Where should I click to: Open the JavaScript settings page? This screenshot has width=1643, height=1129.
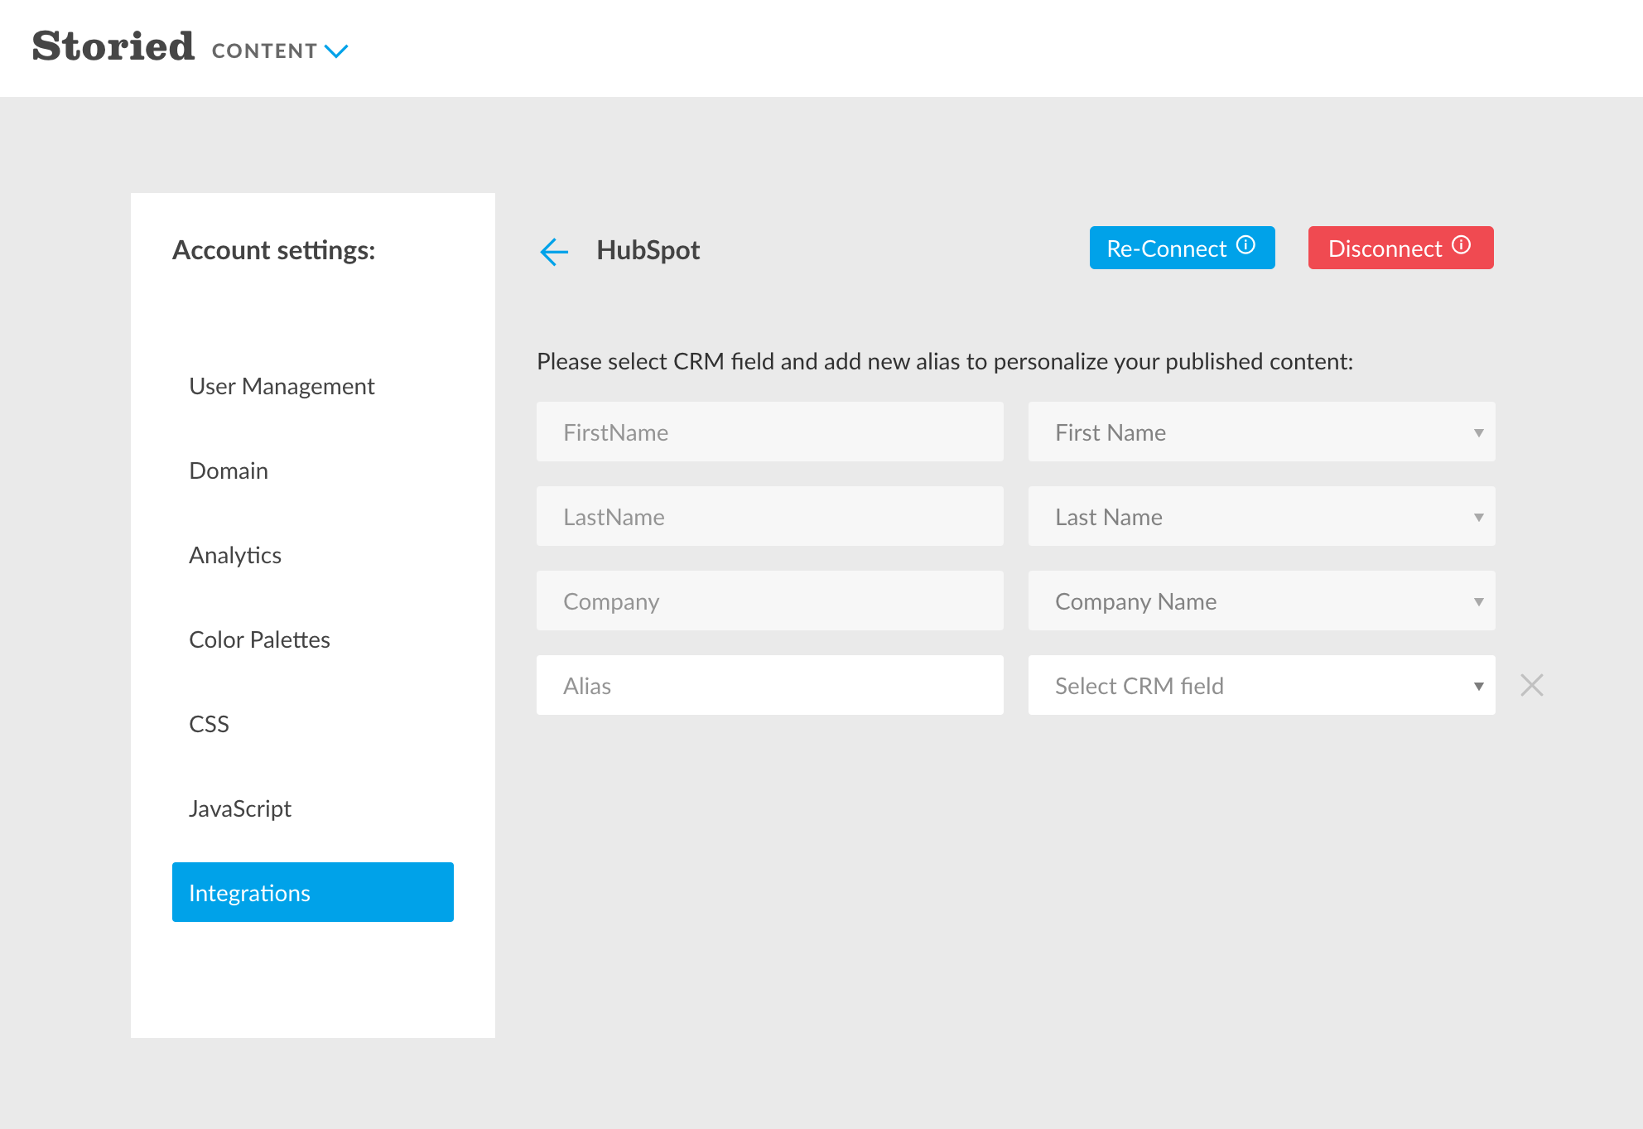[x=240, y=809]
